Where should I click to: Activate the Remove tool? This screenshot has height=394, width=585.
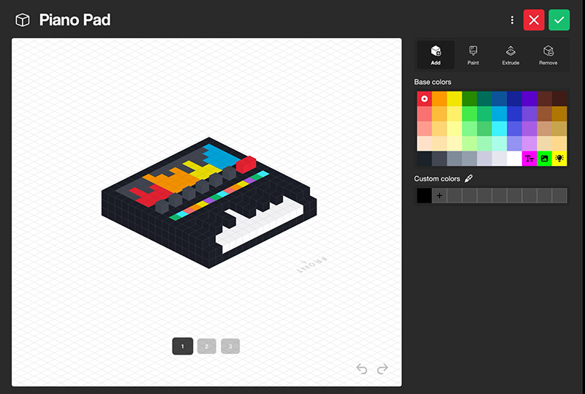548,55
